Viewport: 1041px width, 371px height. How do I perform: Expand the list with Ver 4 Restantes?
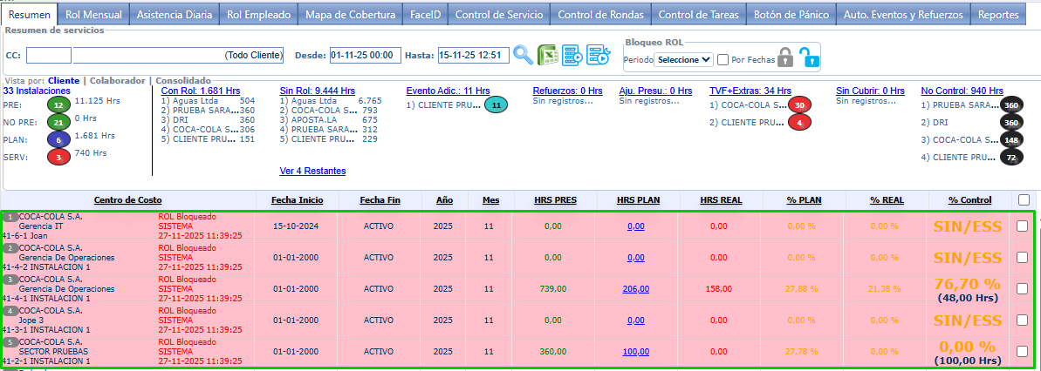click(312, 171)
